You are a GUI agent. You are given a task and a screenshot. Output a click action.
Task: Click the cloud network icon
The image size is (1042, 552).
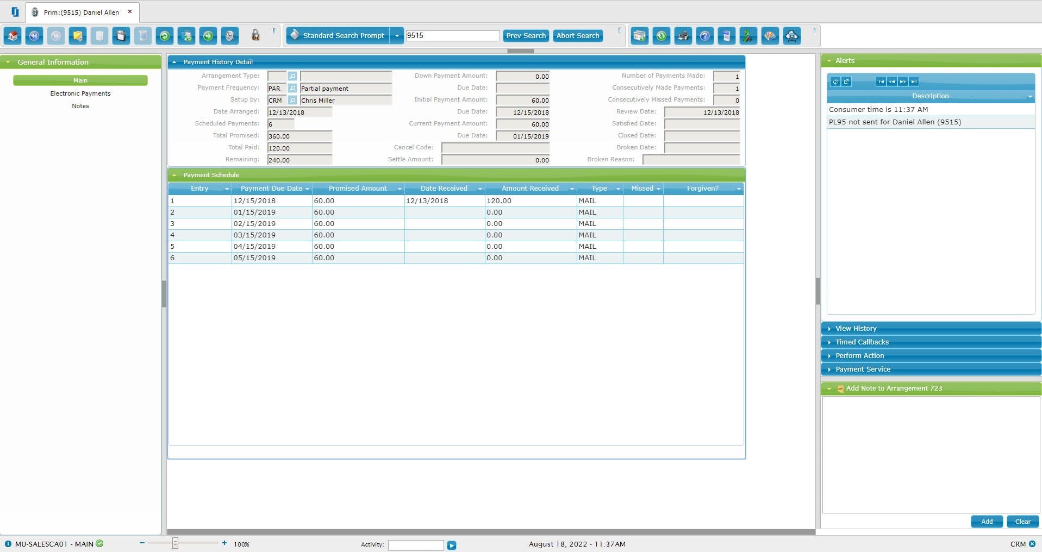coord(792,36)
